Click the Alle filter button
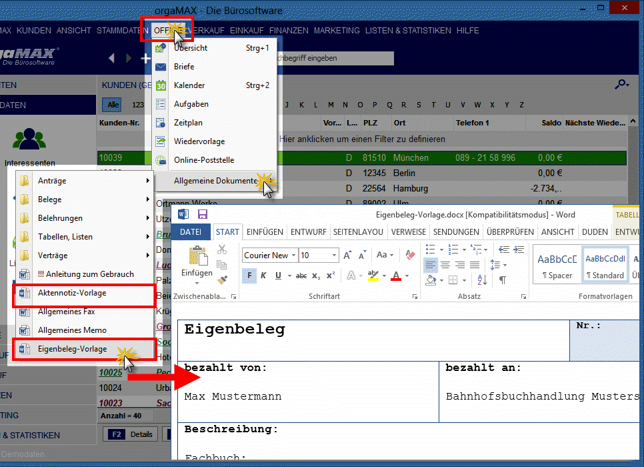 (x=113, y=105)
